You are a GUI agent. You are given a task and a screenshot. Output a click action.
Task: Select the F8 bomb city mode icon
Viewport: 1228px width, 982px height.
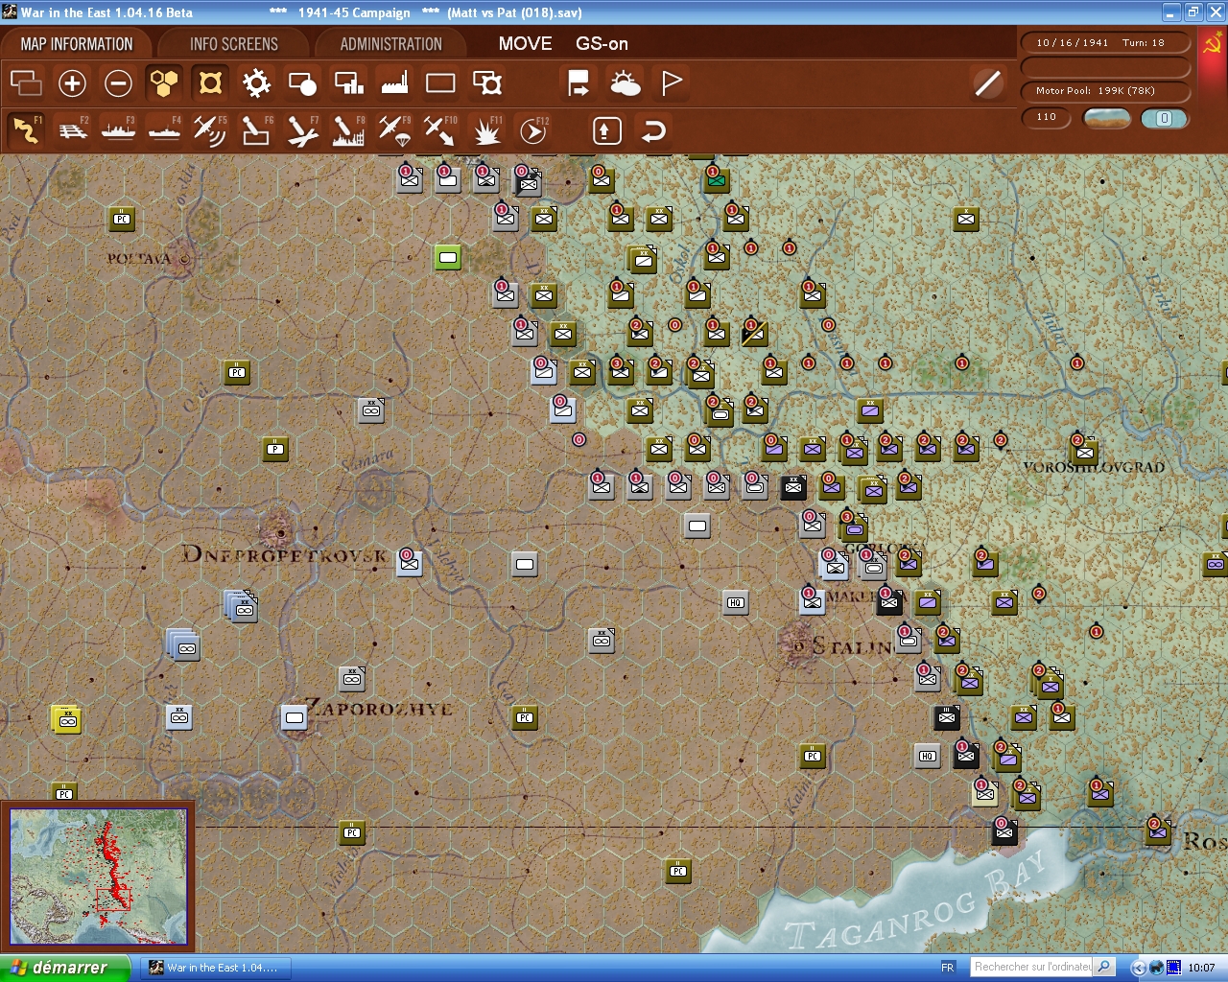tap(348, 130)
